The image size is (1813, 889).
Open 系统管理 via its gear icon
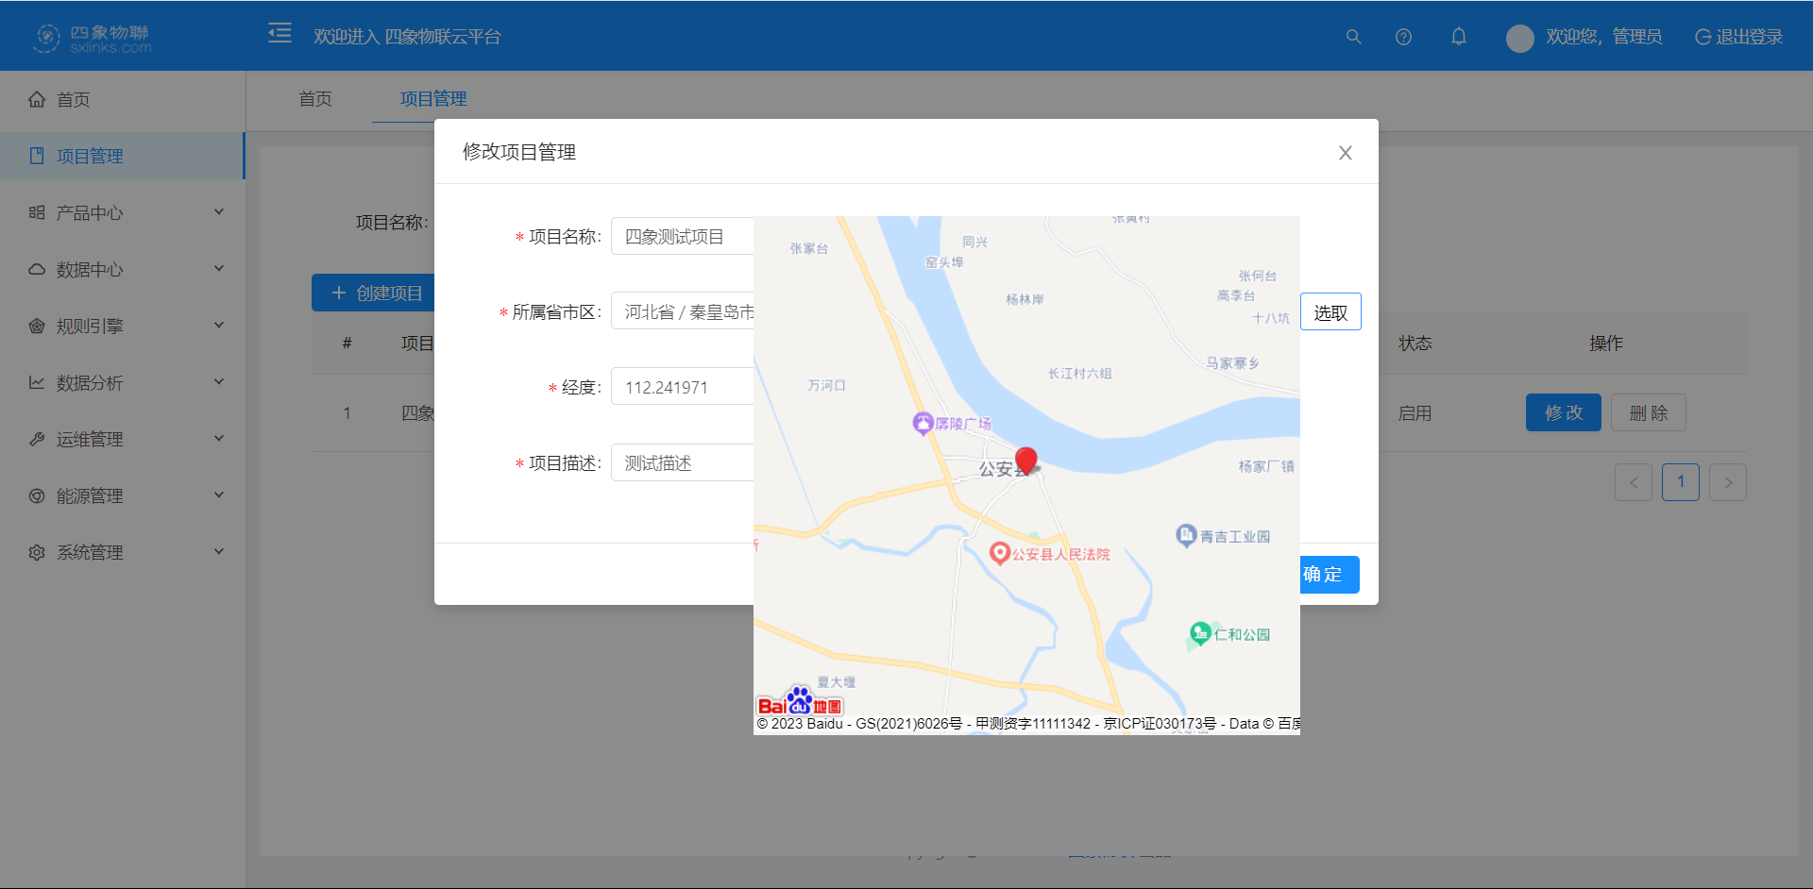click(36, 552)
